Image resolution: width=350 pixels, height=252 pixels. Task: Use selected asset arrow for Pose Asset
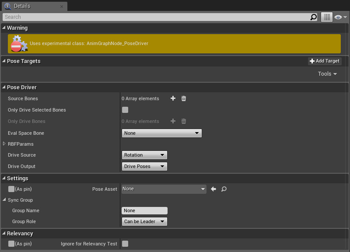point(213,189)
